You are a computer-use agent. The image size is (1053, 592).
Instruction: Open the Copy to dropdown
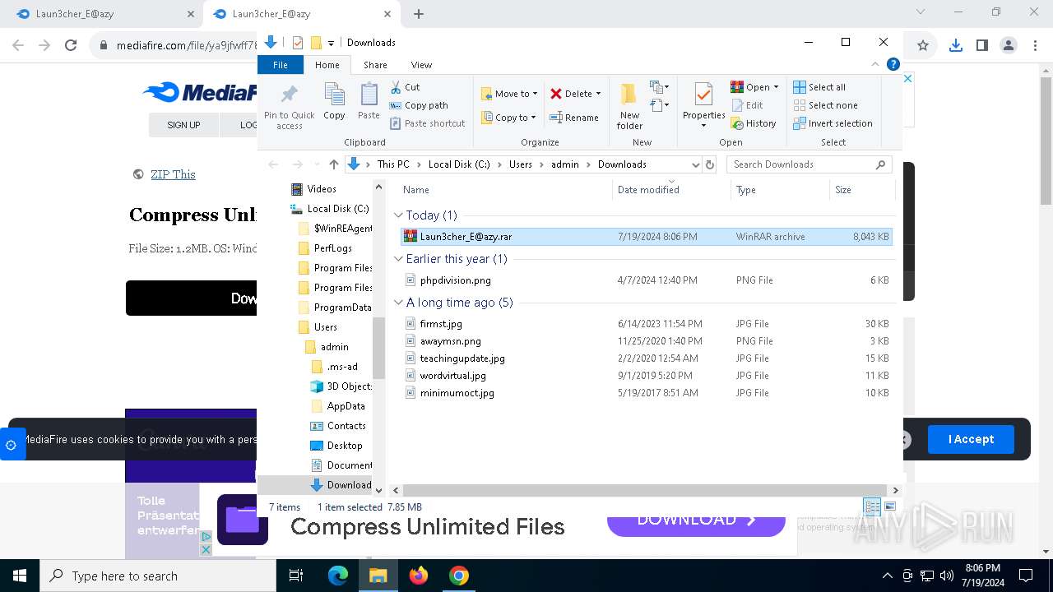(x=509, y=118)
